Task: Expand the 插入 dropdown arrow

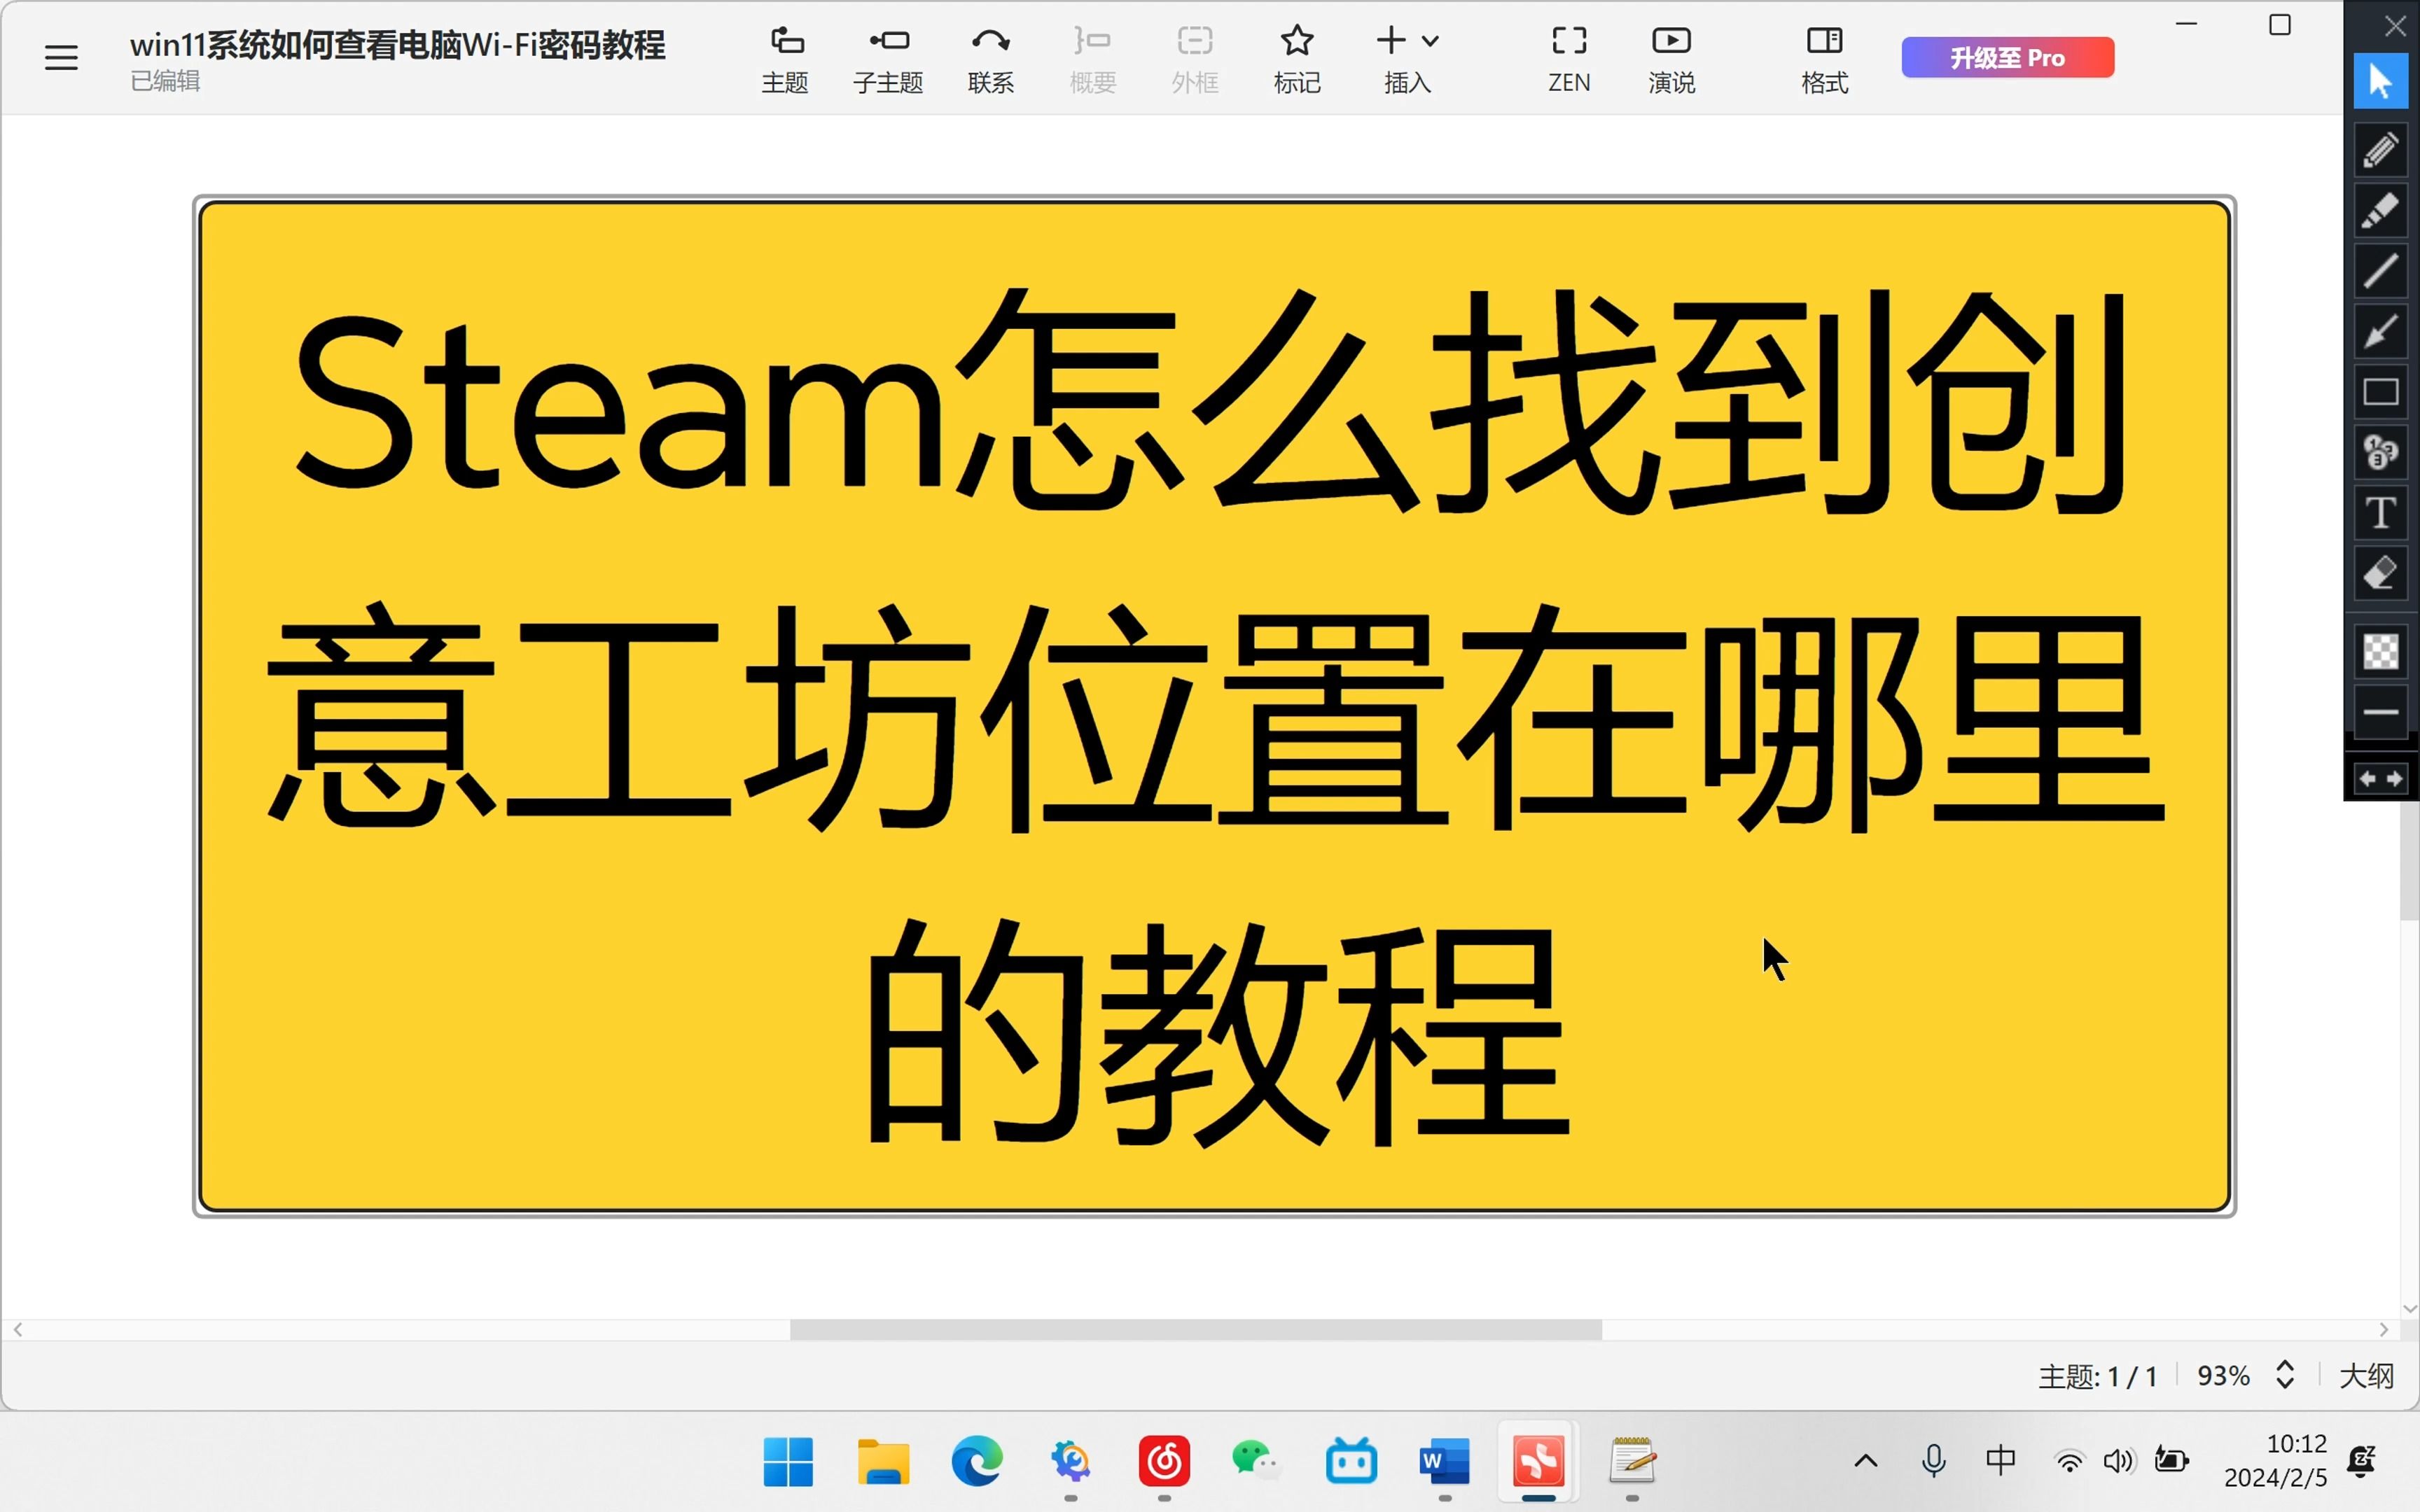Action: tap(1430, 41)
